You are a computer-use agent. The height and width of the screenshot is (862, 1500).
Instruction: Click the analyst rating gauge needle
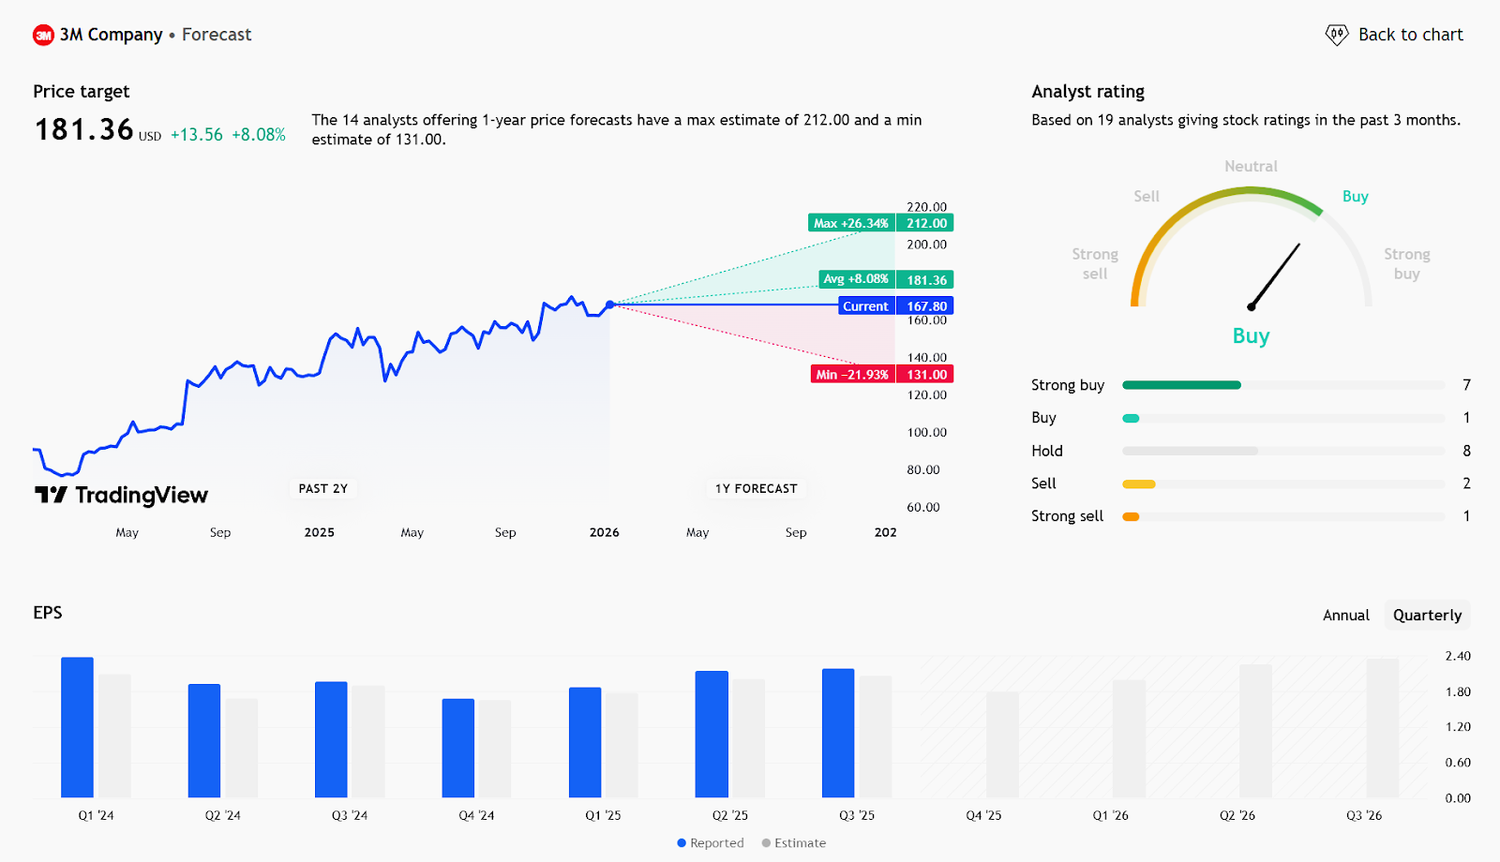[1275, 275]
